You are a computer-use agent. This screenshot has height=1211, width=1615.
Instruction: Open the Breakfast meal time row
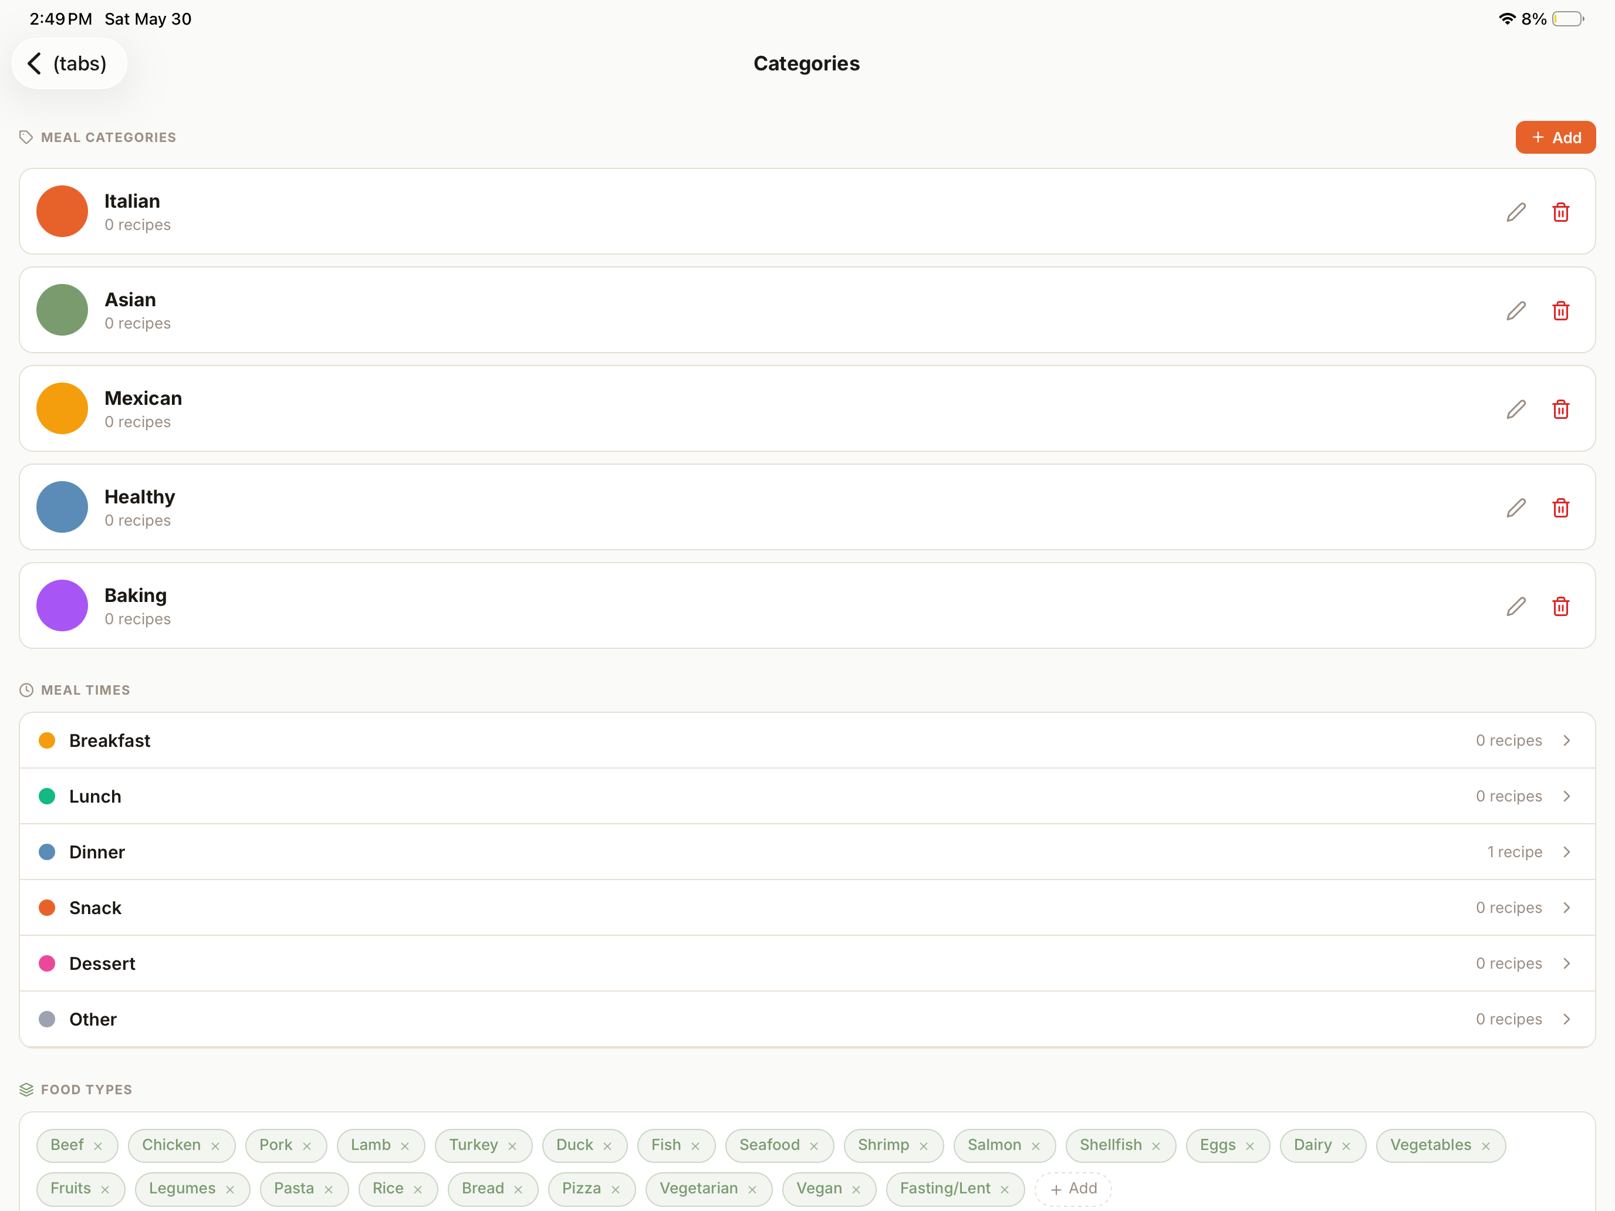(x=807, y=740)
